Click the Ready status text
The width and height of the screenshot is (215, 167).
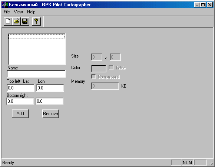coord(8,163)
